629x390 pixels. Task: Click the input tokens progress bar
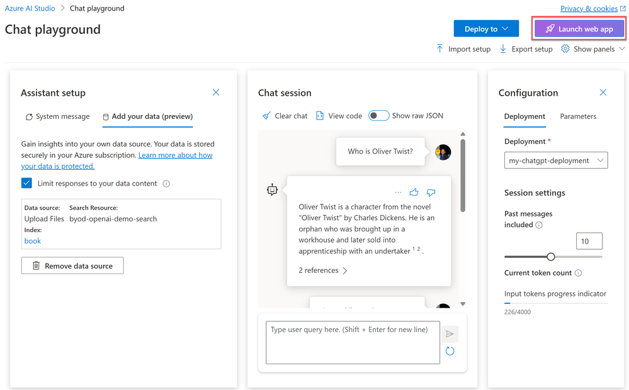tap(556, 303)
